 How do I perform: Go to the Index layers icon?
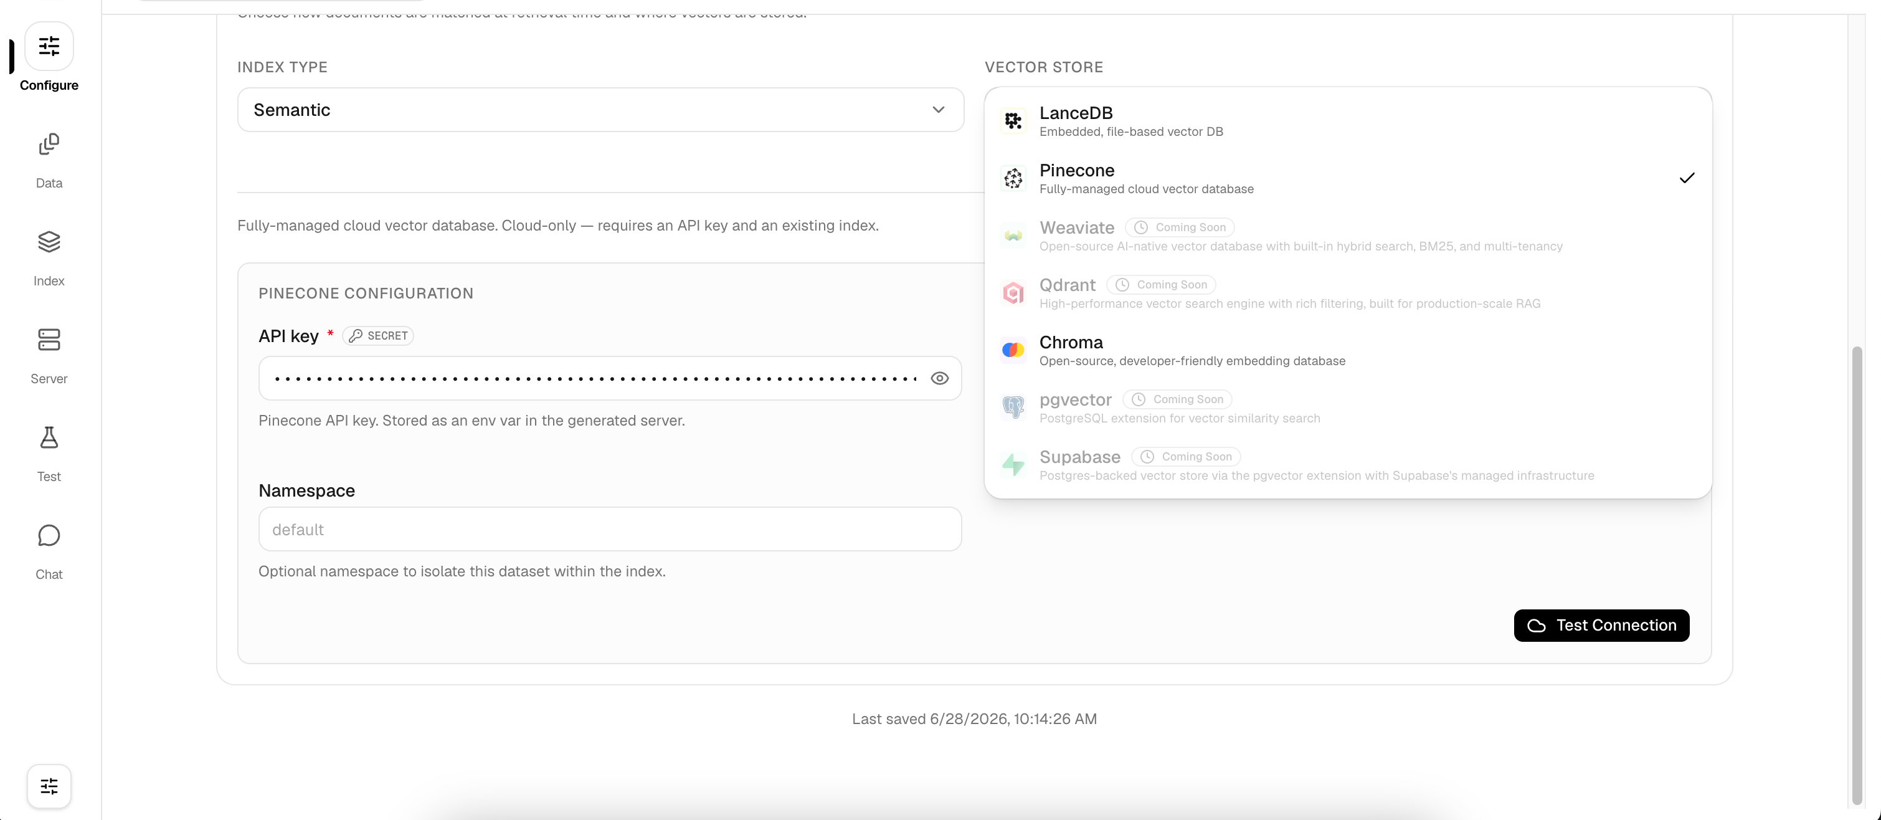(49, 242)
